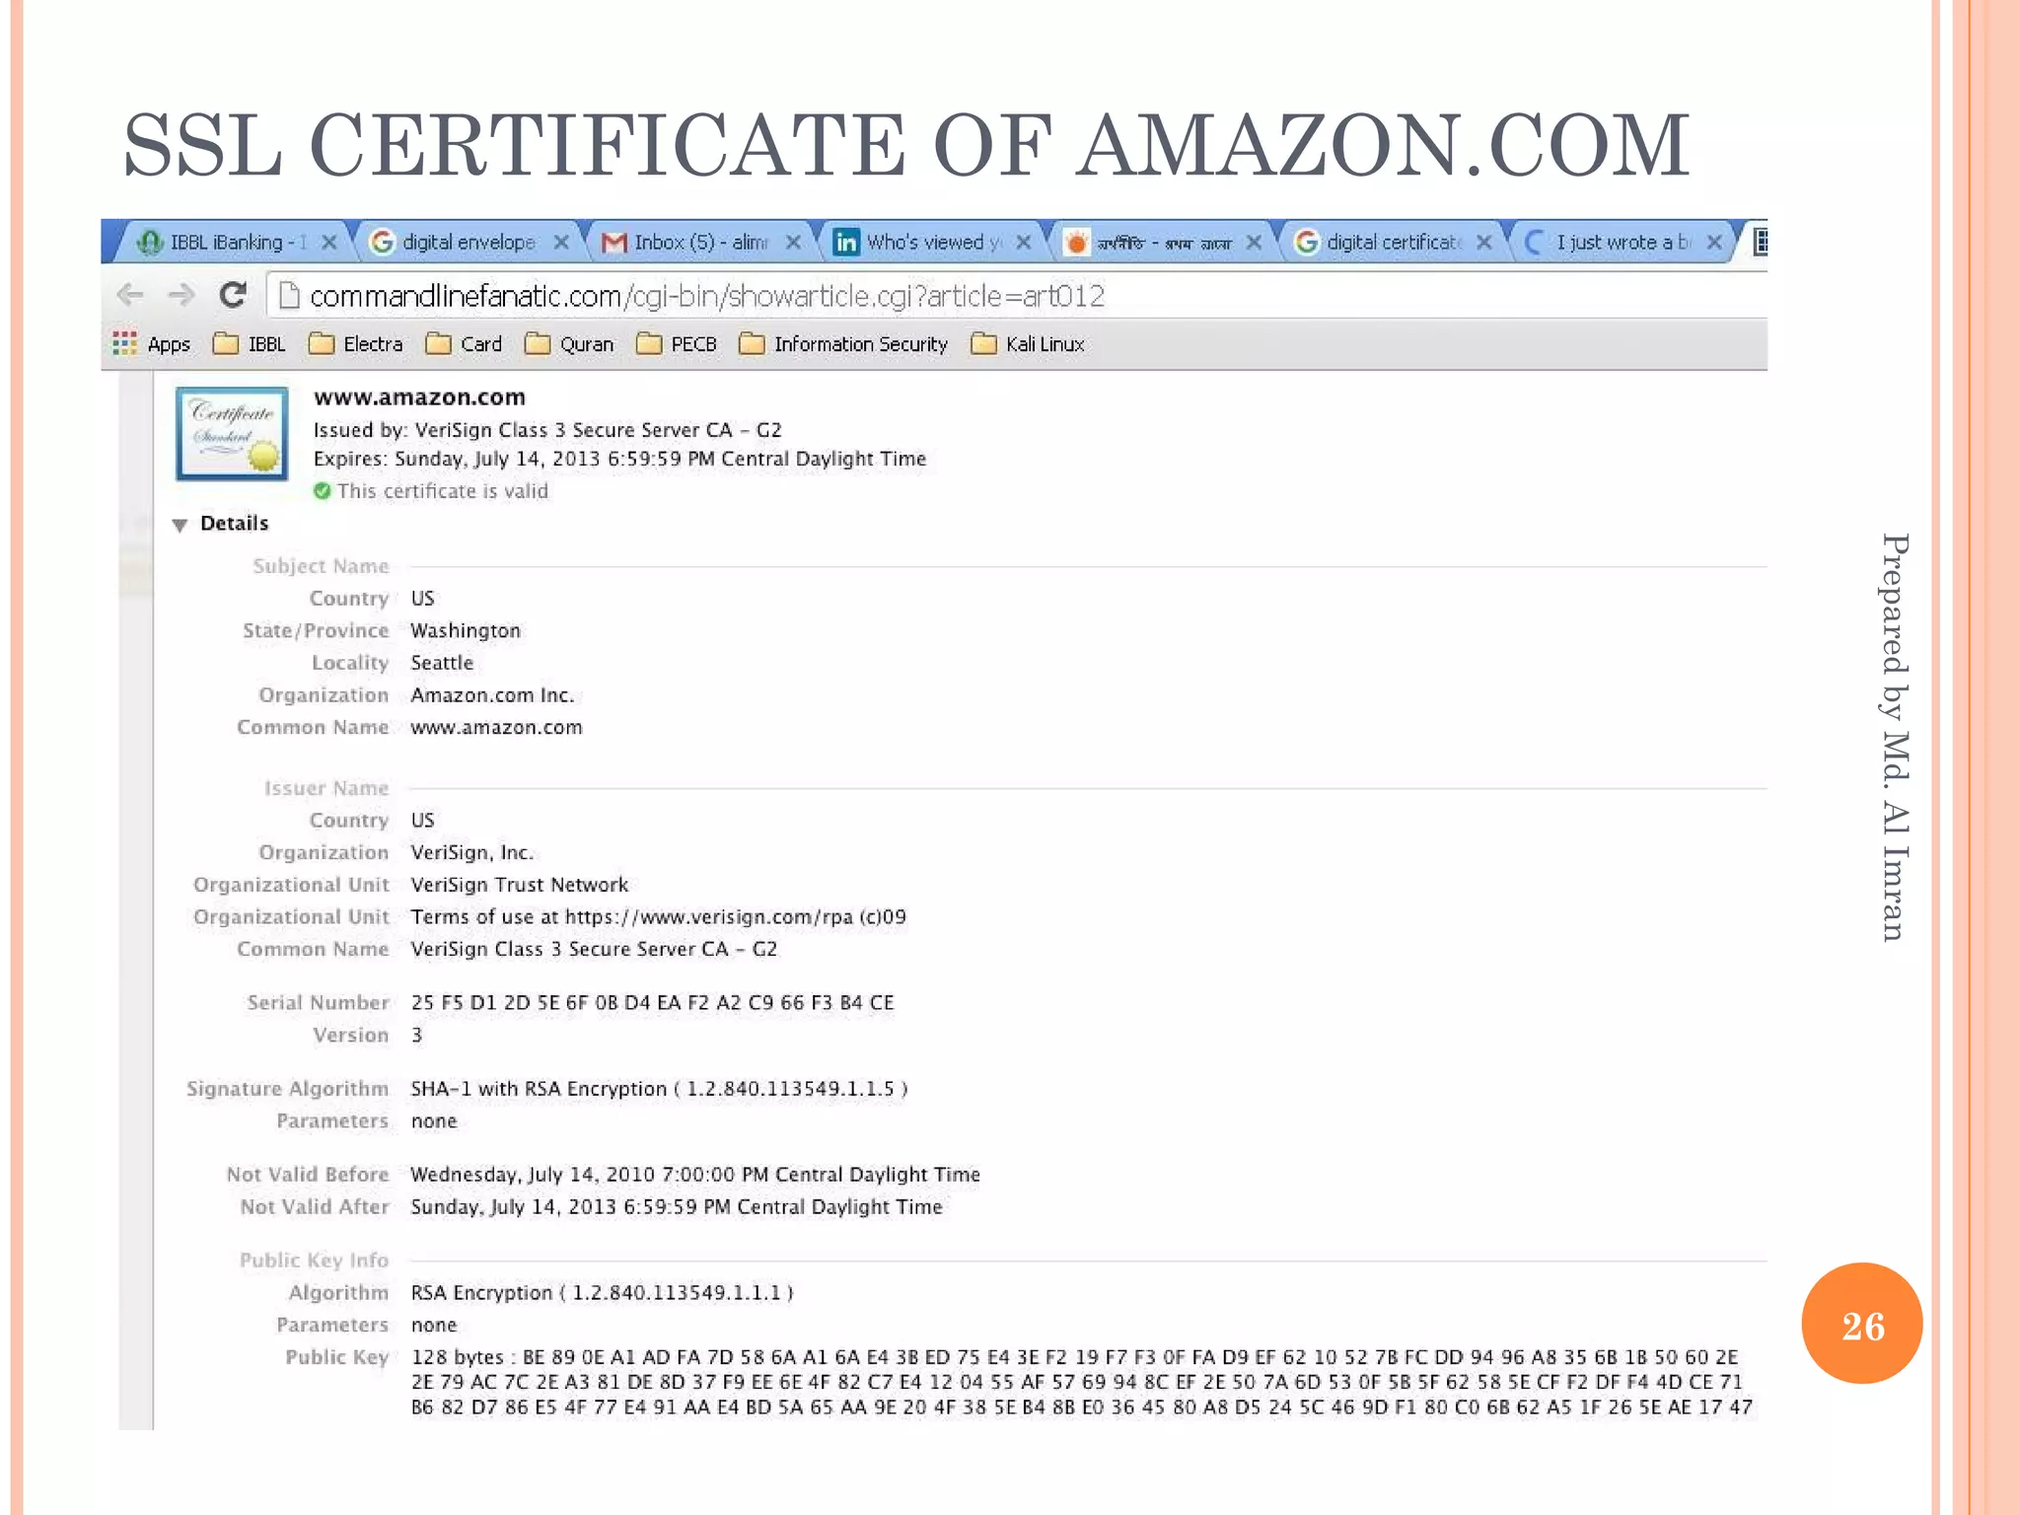Click the browser forward arrow
Screen dimensions: 2020x1515
pos(180,295)
